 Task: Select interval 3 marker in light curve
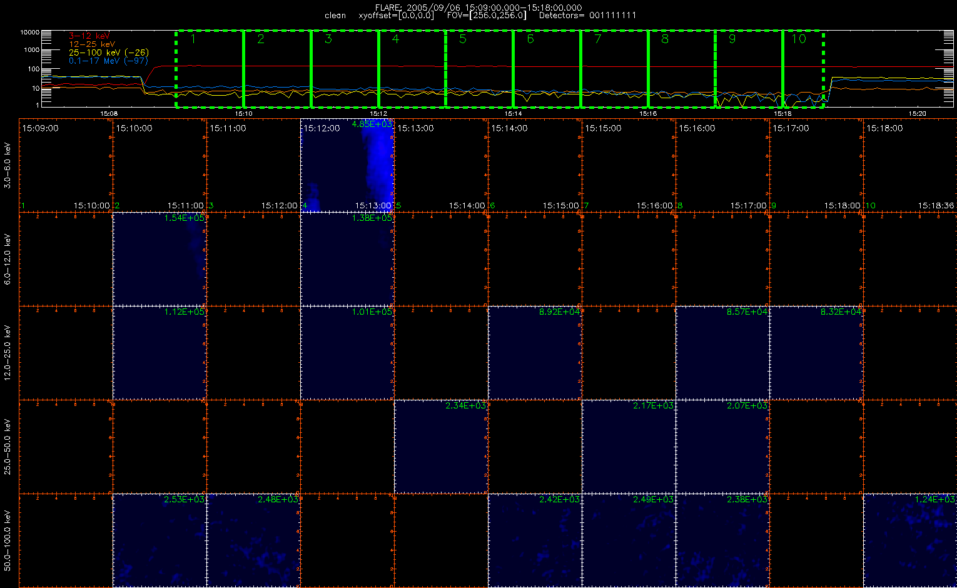click(x=328, y=39)
